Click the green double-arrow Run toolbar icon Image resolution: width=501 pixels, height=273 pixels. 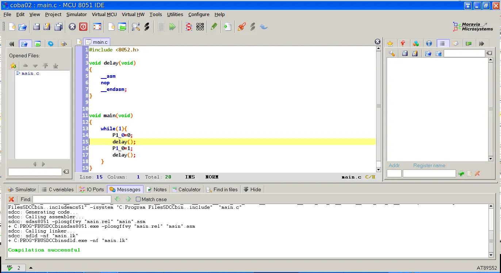click(x=172, y=27)
